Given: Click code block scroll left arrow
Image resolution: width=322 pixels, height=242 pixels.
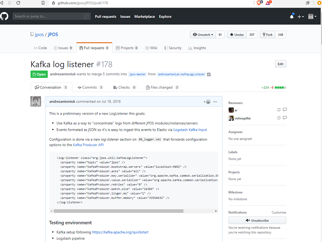Looking at the screenshot, I should tap(51, 211).
